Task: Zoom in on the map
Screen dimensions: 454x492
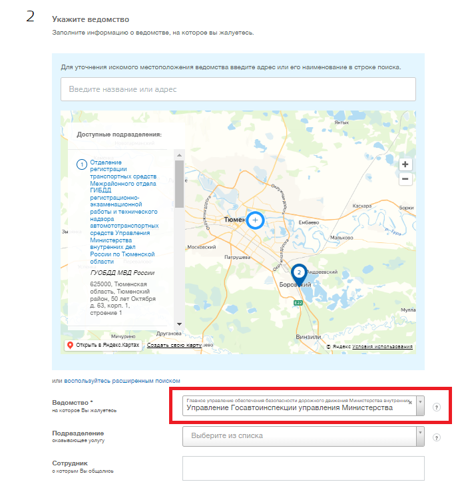Action: pos(405,164)
